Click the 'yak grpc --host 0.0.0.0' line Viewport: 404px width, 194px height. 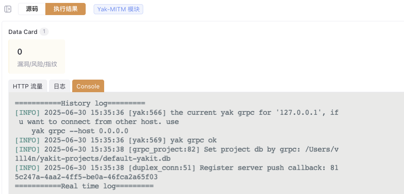click(x=80, y=131)
